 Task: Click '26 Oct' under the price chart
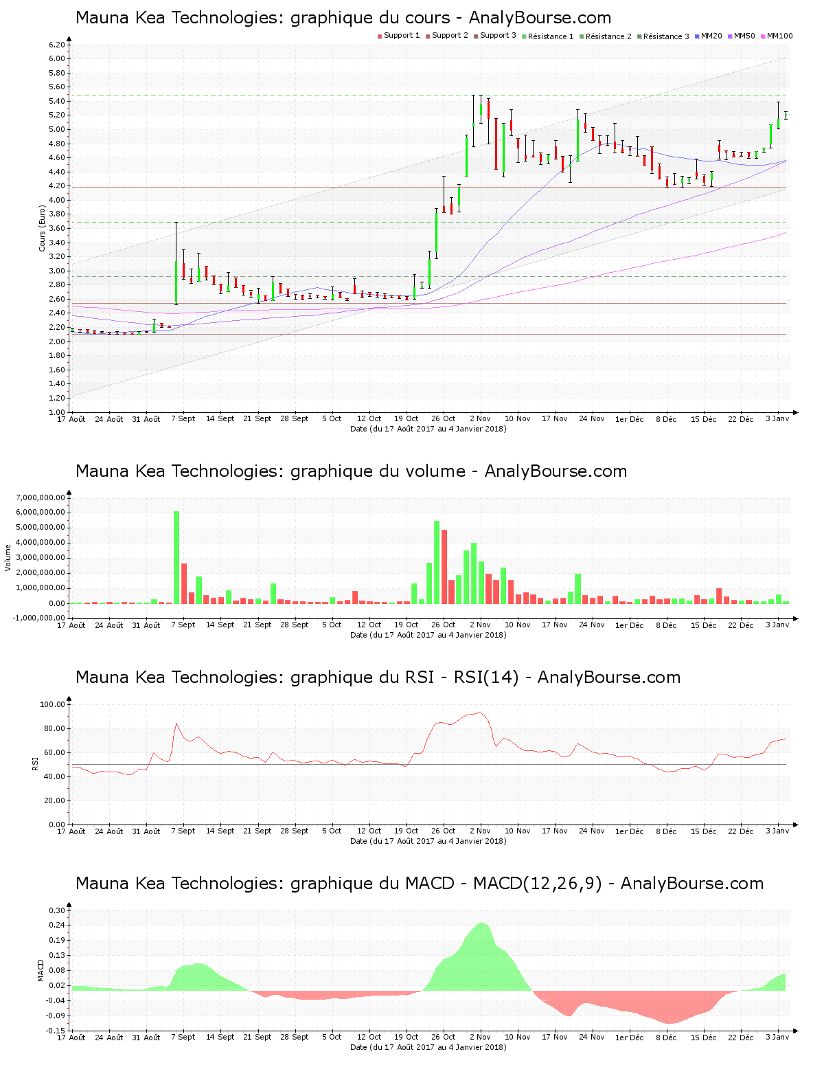click(x=444, y=418)
